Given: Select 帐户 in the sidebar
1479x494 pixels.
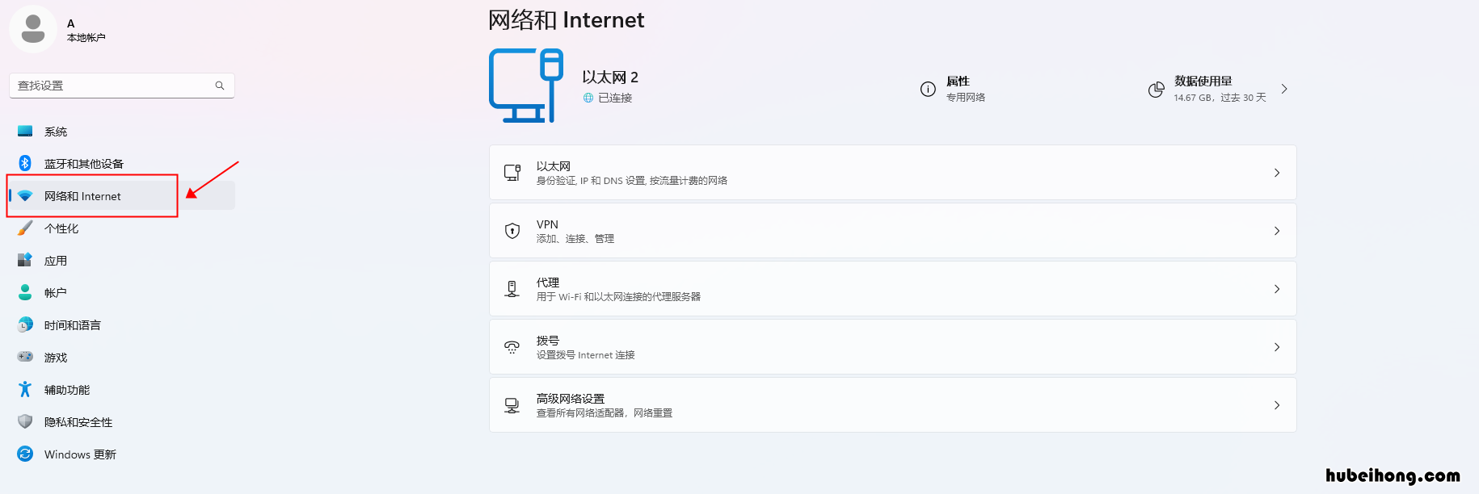Looking at the screenshot, I should tap(122, 293).
